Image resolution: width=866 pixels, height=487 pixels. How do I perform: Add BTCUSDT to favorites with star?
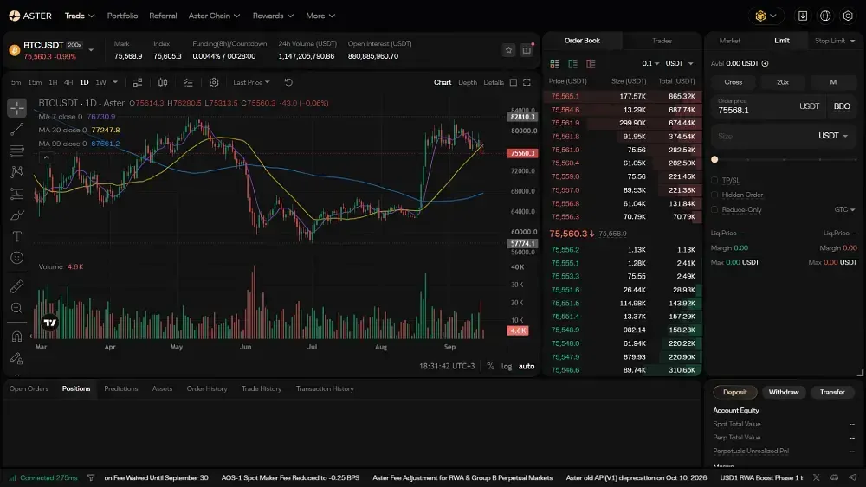[508, 50]
